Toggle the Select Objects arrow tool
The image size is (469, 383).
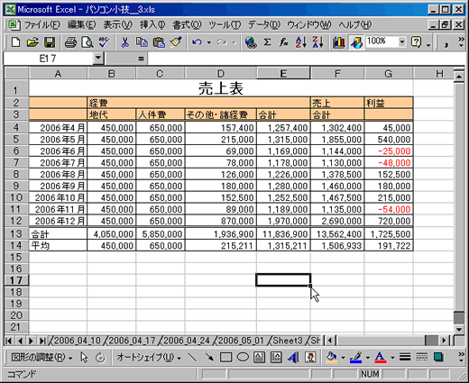pyautogui.click(x=84, y=358)
